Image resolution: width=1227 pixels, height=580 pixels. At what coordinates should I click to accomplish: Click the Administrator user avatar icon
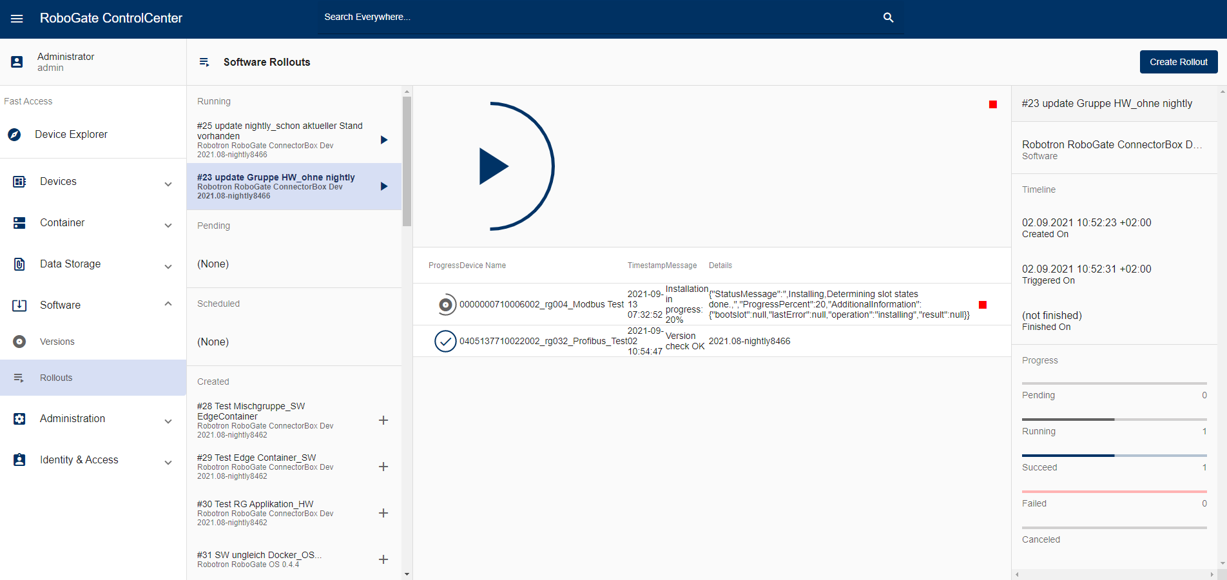[x=17, y=62]
